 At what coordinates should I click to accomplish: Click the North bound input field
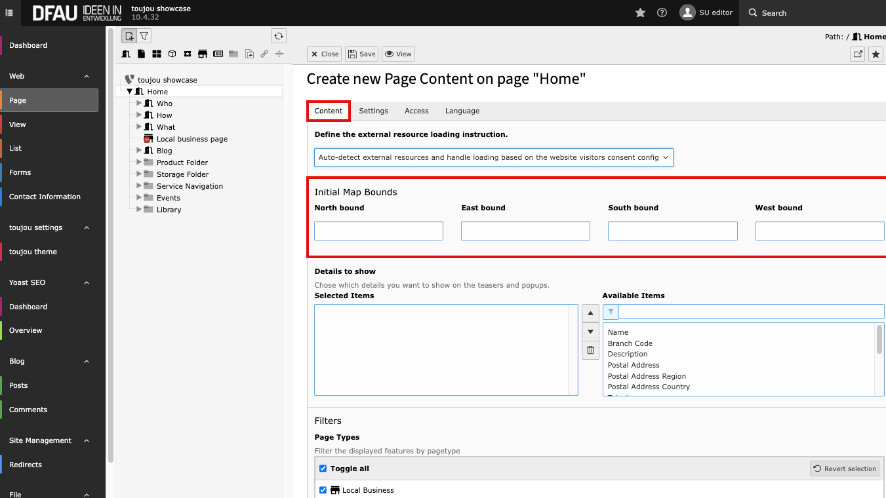point(378,231)
